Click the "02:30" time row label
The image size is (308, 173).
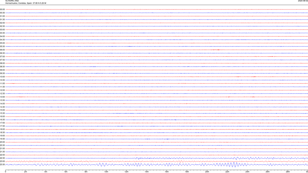click(2, 26)
